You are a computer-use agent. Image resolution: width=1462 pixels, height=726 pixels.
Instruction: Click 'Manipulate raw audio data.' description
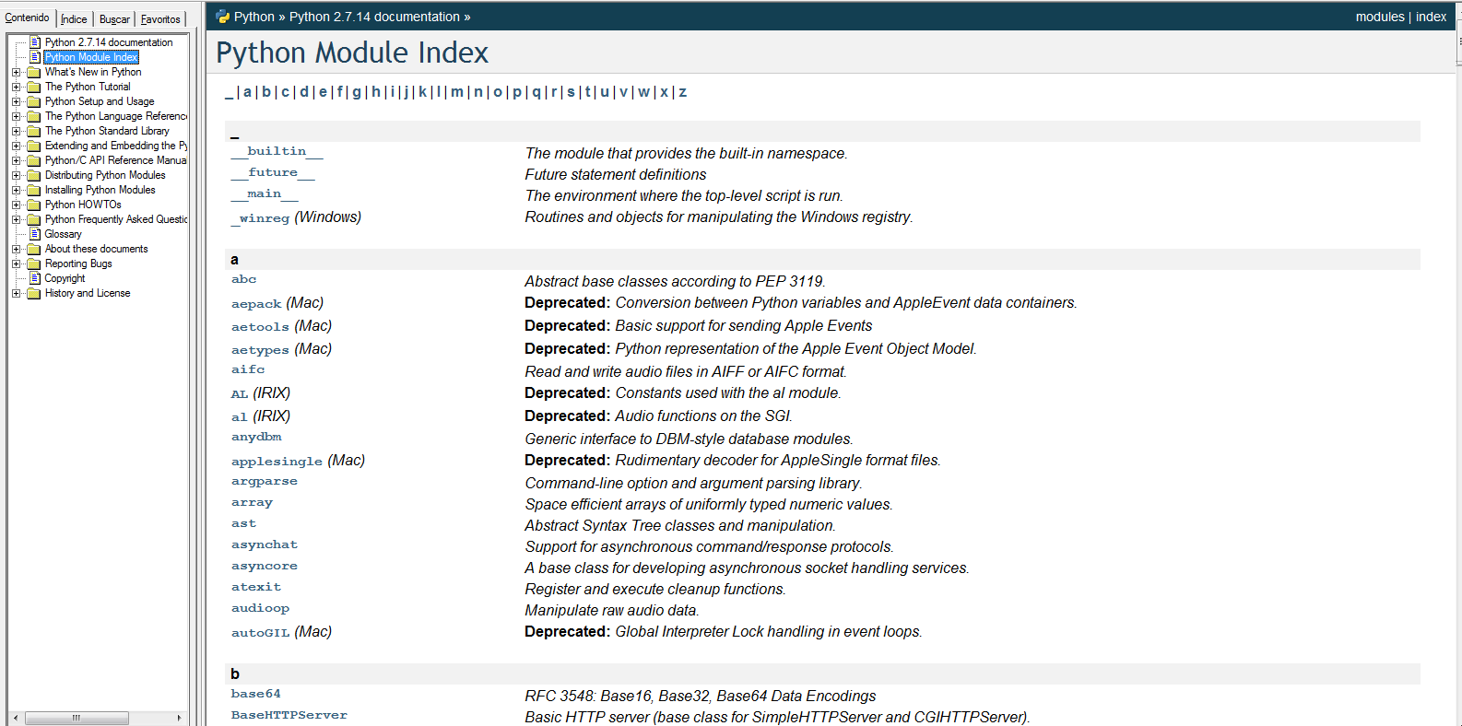pos(612,610)
